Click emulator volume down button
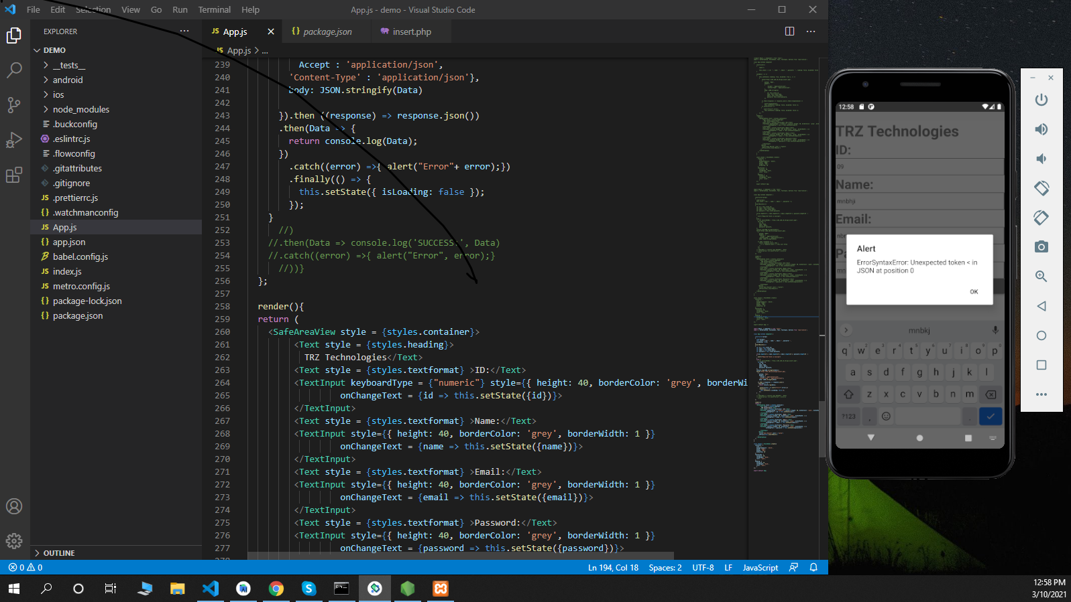This screenshot has width=1071, height=602. 1041,159
